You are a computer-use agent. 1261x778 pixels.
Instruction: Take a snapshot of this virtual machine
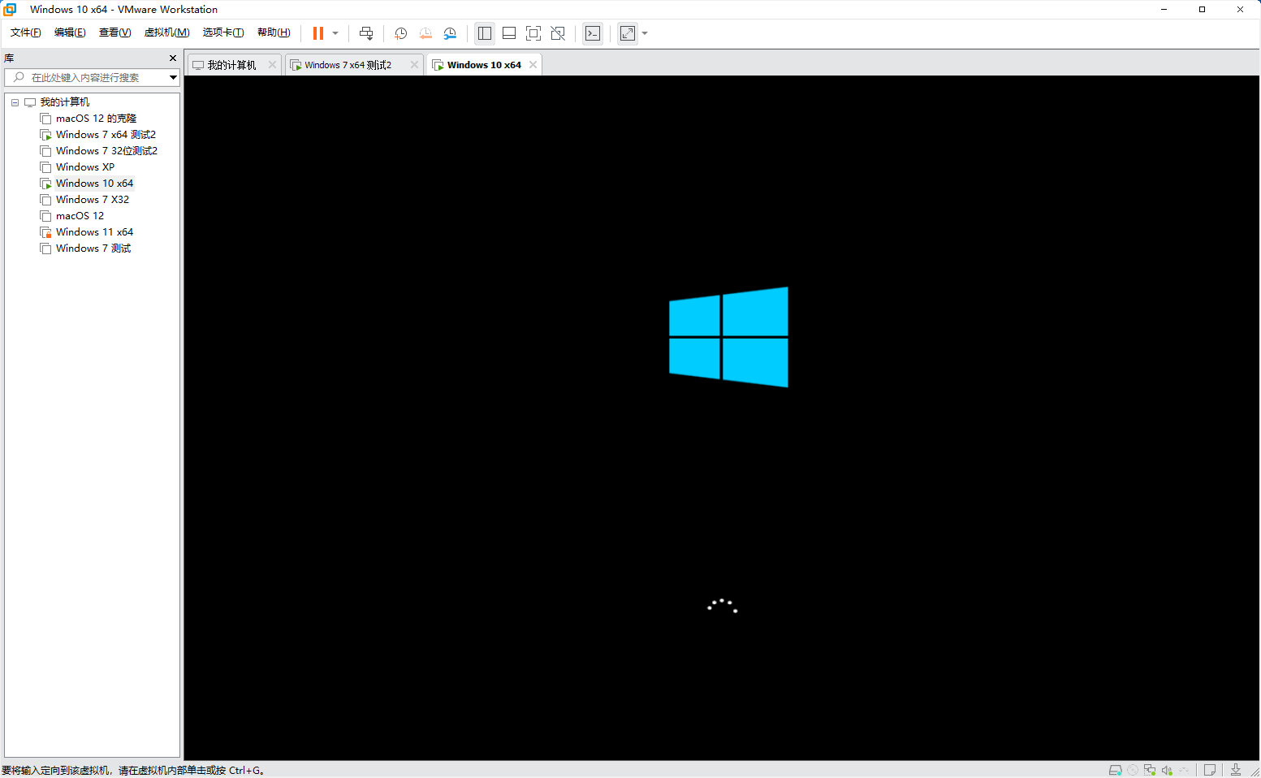(x=400, y=33)
